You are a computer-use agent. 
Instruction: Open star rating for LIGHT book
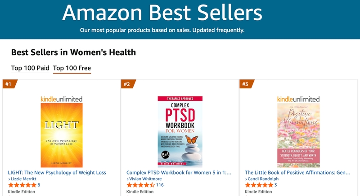[x=22, y=185]
